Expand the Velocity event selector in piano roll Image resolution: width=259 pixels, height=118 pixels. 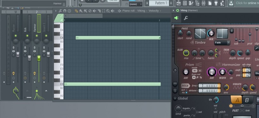[x=154, y=11]
